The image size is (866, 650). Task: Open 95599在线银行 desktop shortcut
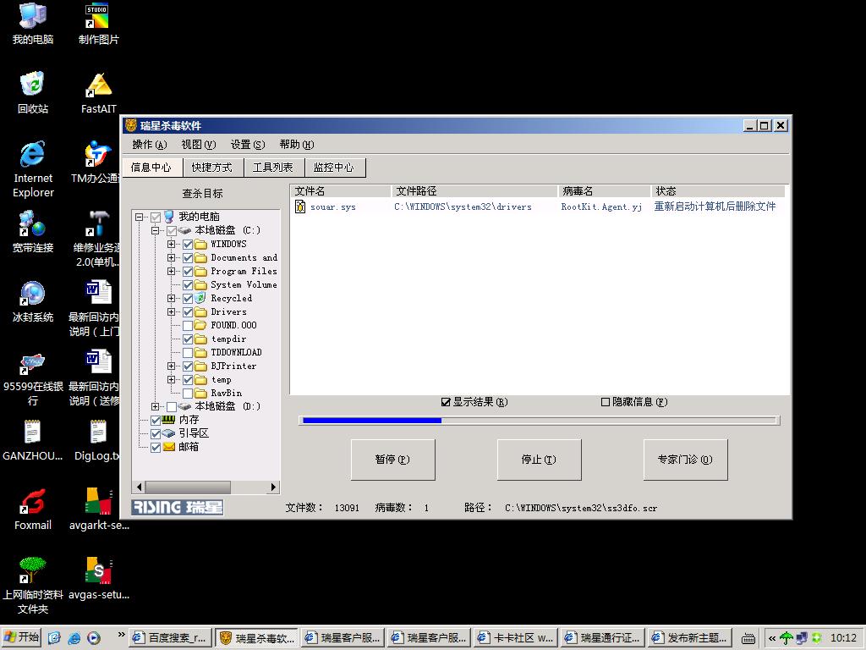[x=33, y=378]
